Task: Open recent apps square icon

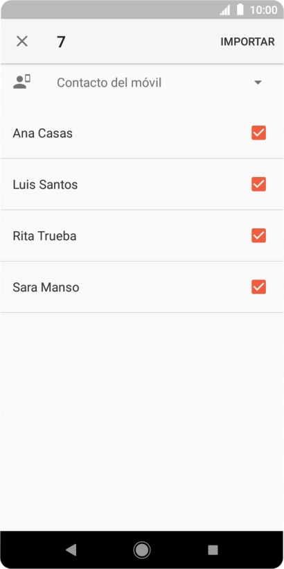Action: [x=213, y=550]
